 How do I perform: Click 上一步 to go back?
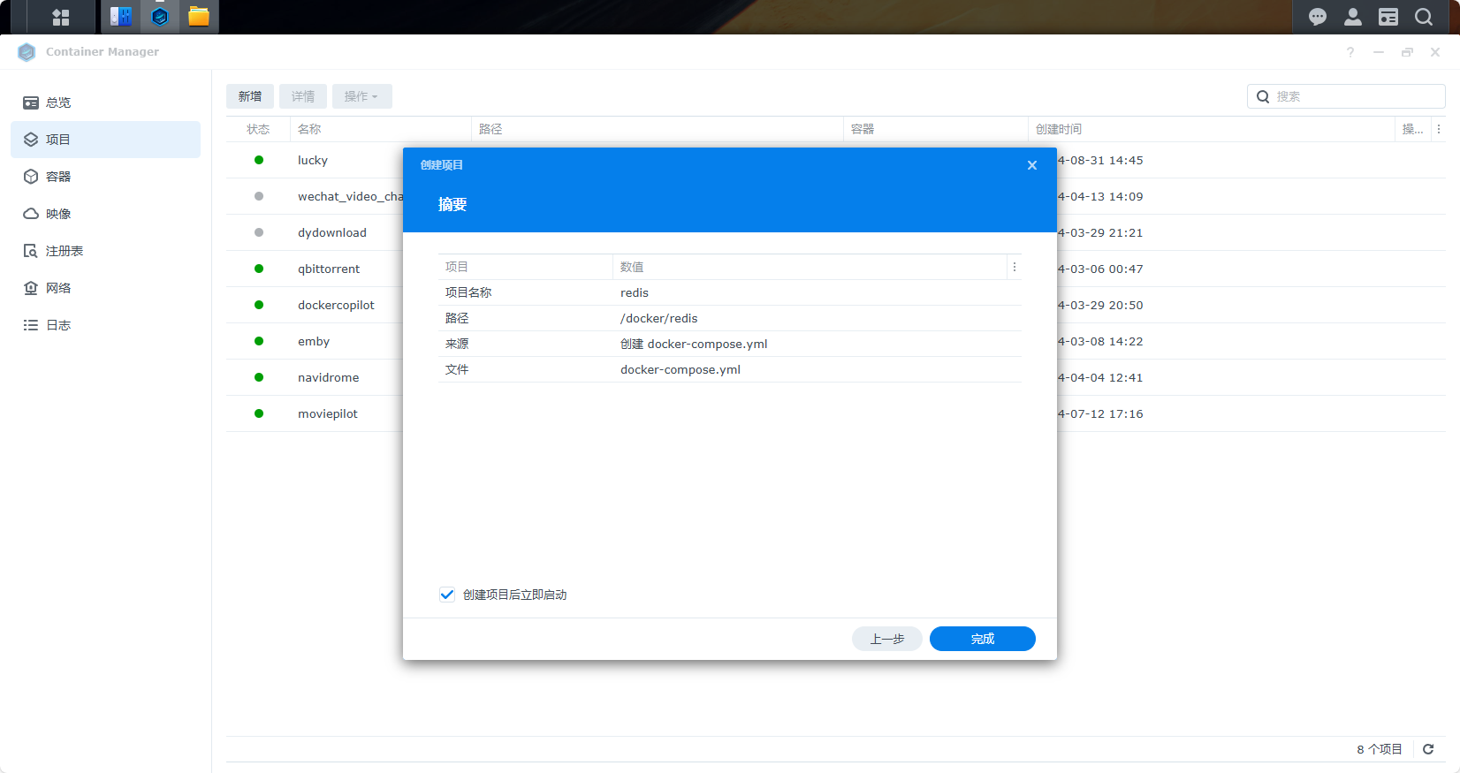pyautogui.click(x=886, y=639)
